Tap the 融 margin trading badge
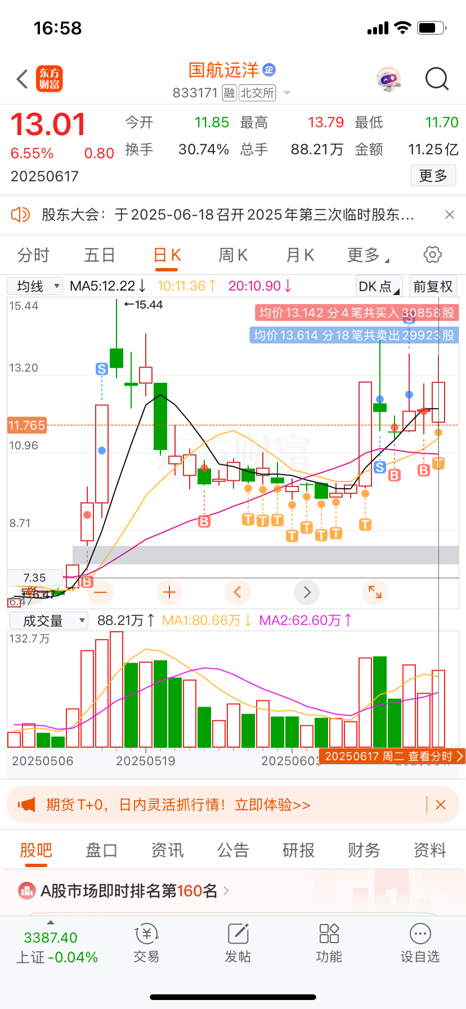The image size is (466, 1009). (229, 93)
